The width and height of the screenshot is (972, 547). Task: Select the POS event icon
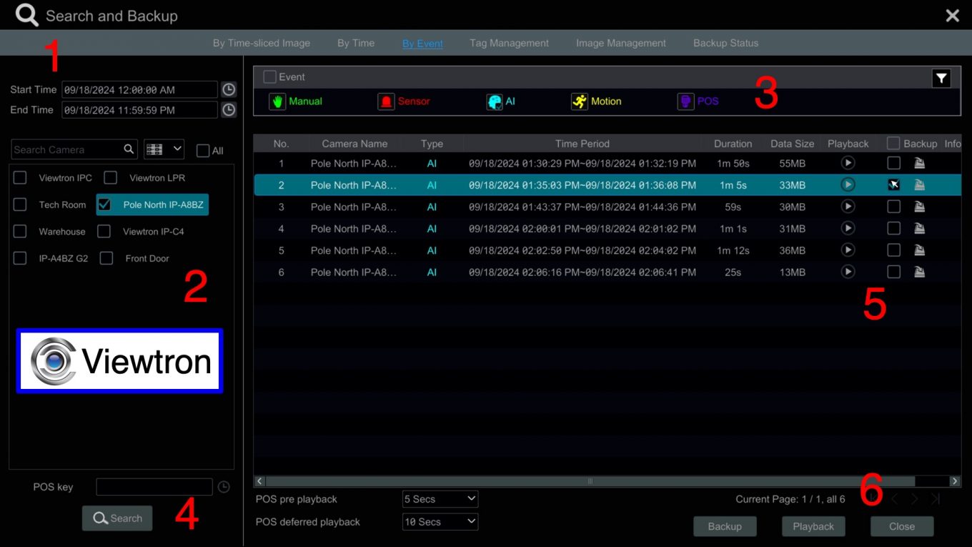coord(686,101)
